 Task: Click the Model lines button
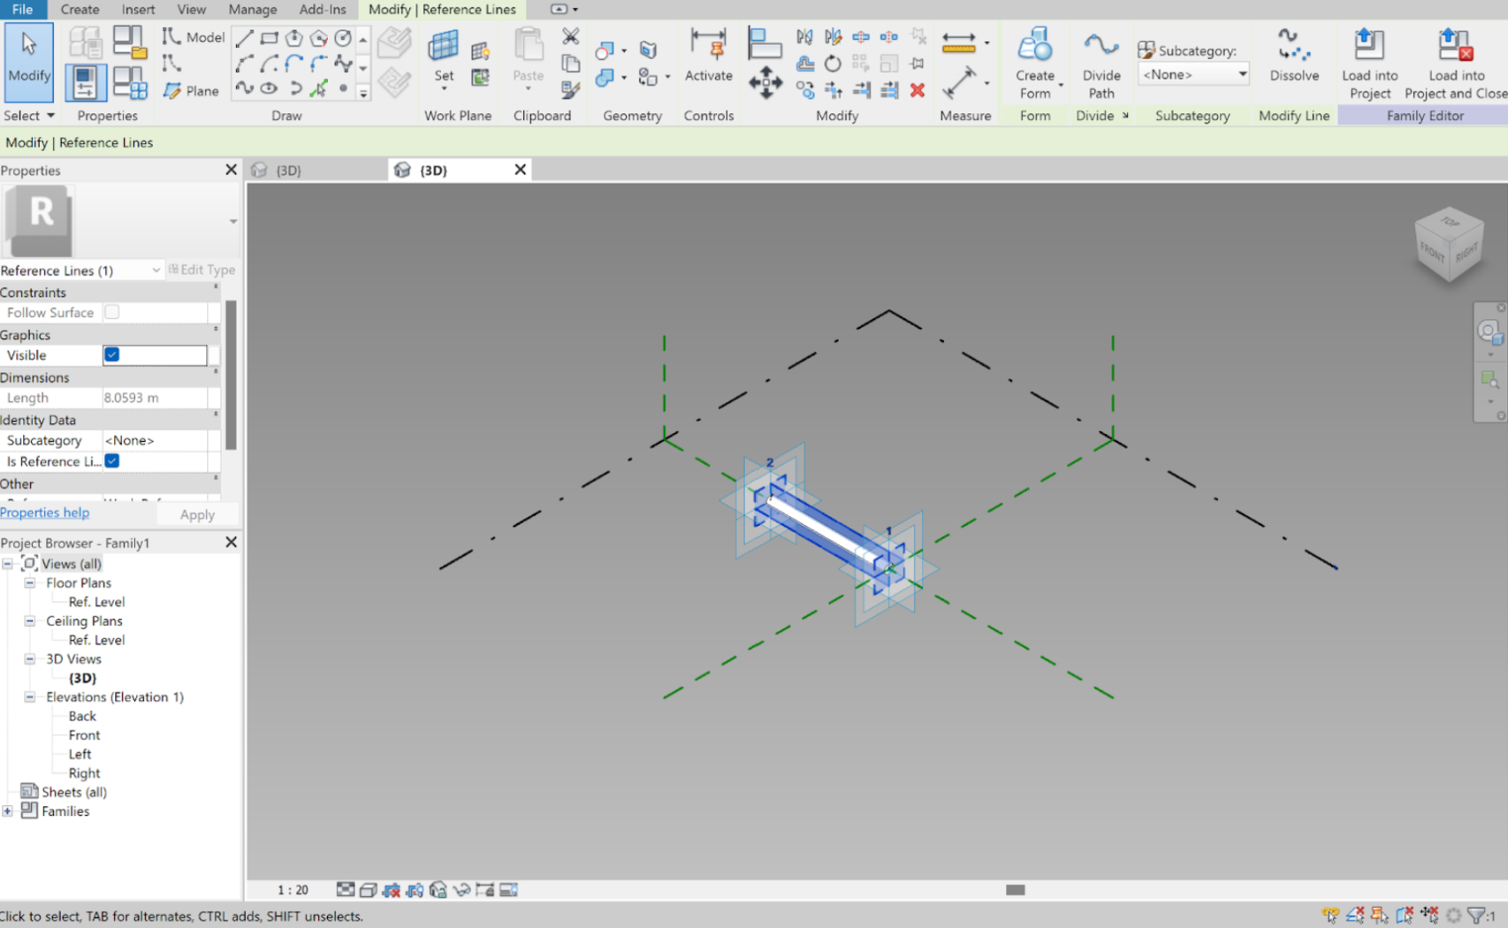(194, 37)
